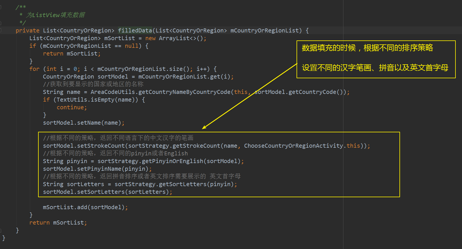This screenshot has height=249, width=462.
Task: Click the mCountryOrRegionList parameter in method signature
Action: pos(264,30)
